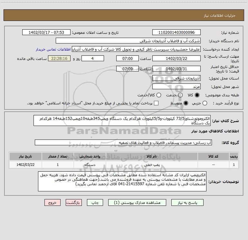This screenshot has width=248, height=240.
Task: Click the remaining days field showing 4
Action: [93, 59]
